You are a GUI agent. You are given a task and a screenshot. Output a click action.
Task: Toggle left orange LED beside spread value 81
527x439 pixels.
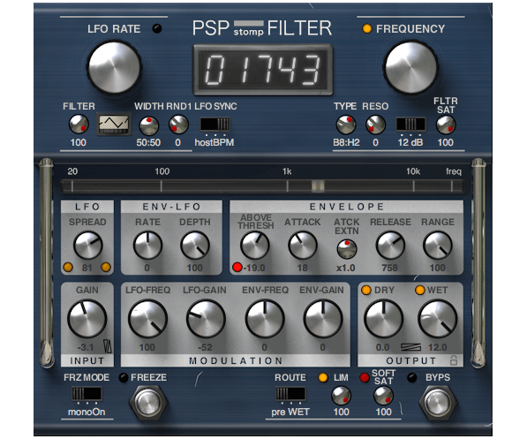pos(68,268)
